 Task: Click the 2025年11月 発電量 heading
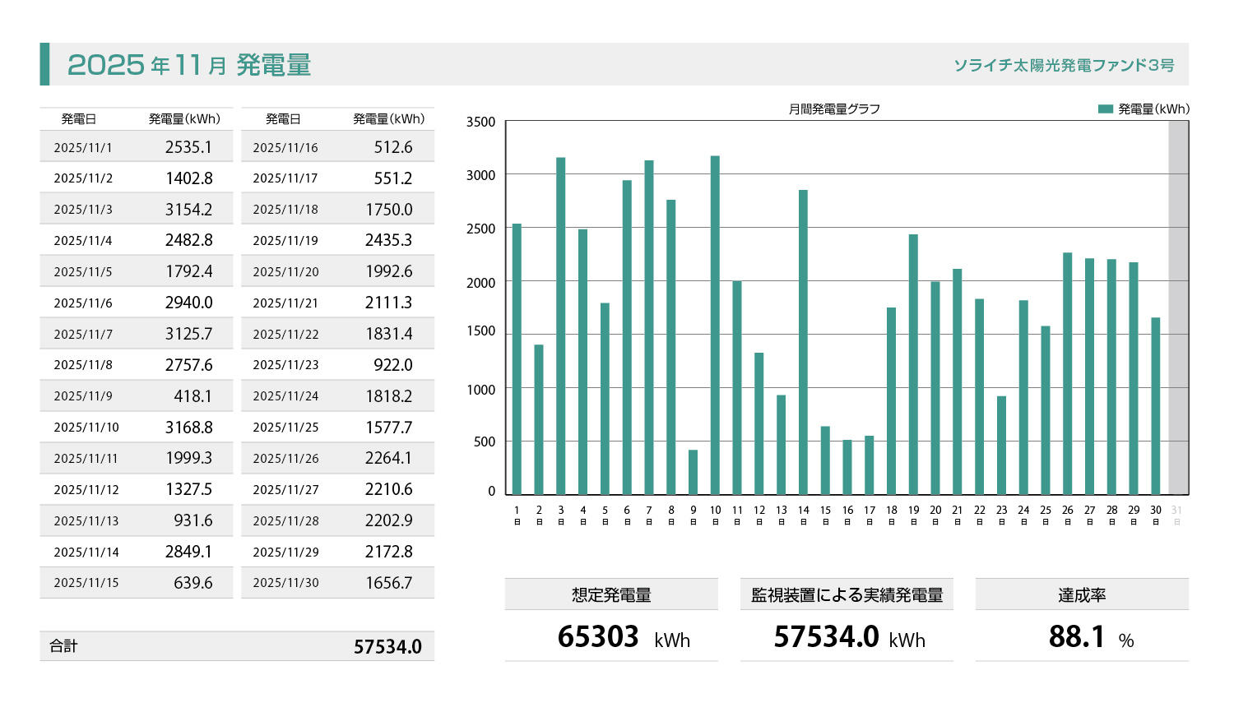[x=189, y=65]
